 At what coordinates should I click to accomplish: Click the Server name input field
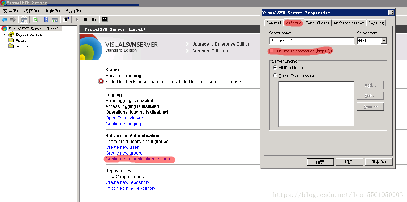pos(312,41)
